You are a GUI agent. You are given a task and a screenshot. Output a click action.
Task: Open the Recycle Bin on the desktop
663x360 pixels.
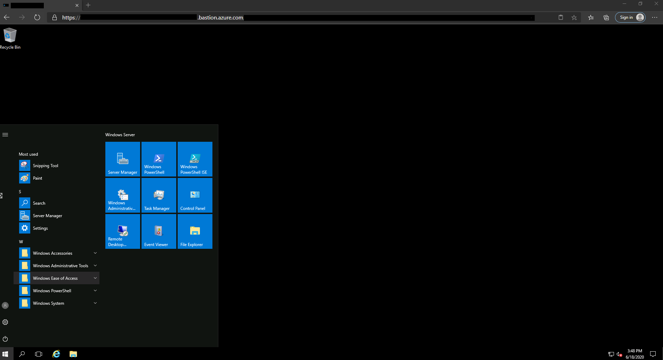[10, 39]
